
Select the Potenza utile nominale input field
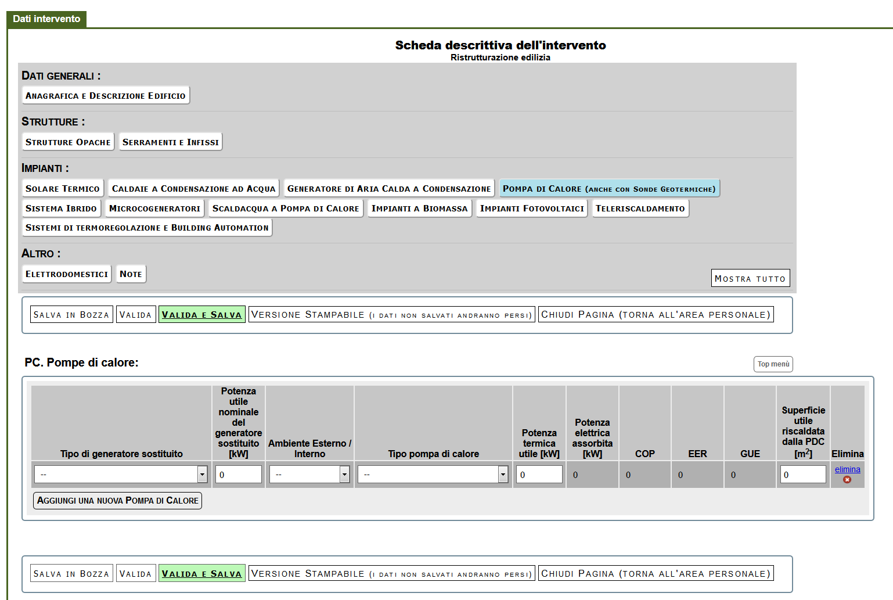pos(238,475)
